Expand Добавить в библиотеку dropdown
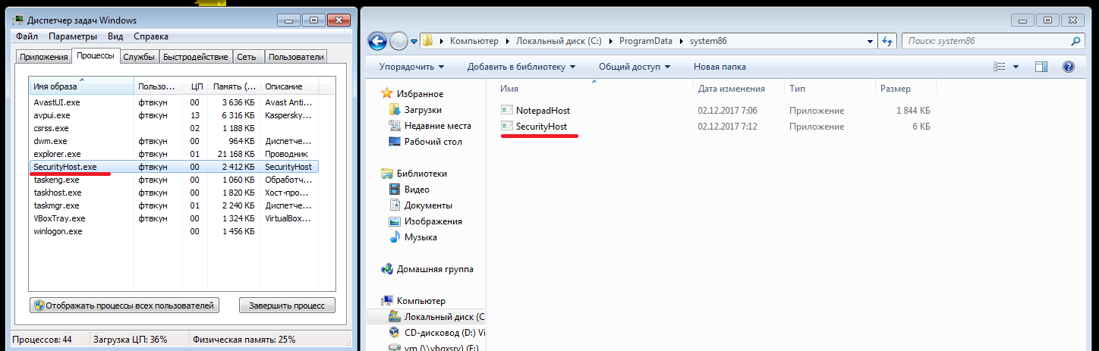Viewport: 1099px width, 351px height. click(x=521, y=67)
